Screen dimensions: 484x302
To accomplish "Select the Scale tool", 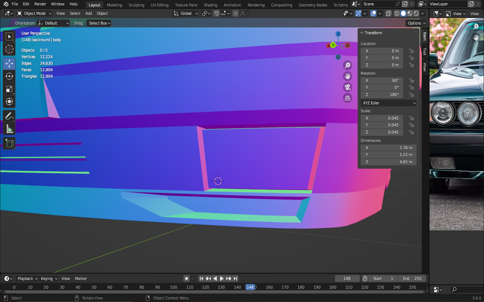I will (9, 89).
